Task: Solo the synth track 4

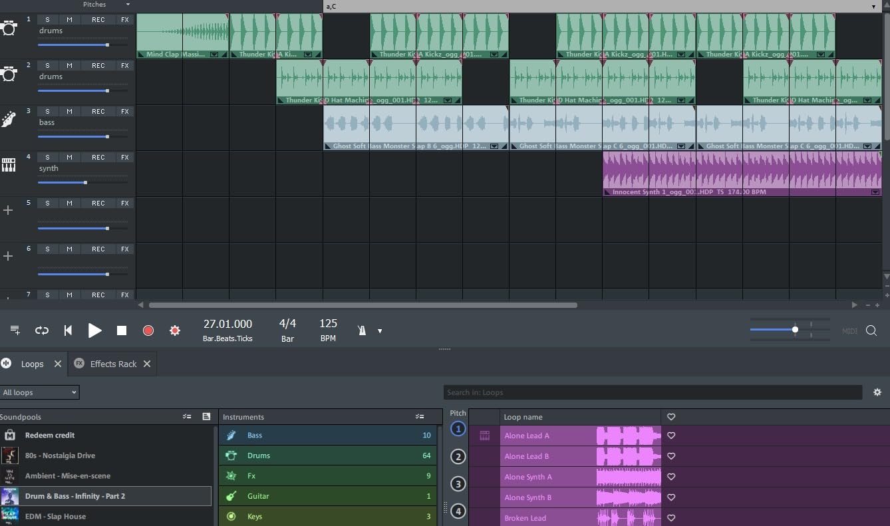Action: 47,157
